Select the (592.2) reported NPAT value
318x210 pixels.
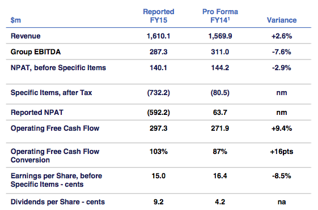[159, 113]
